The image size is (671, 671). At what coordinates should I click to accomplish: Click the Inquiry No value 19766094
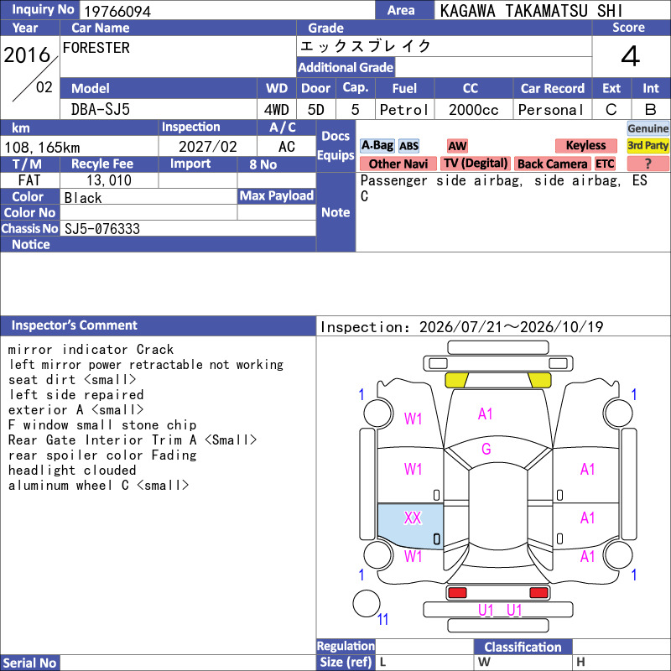(x=117, y=11)
